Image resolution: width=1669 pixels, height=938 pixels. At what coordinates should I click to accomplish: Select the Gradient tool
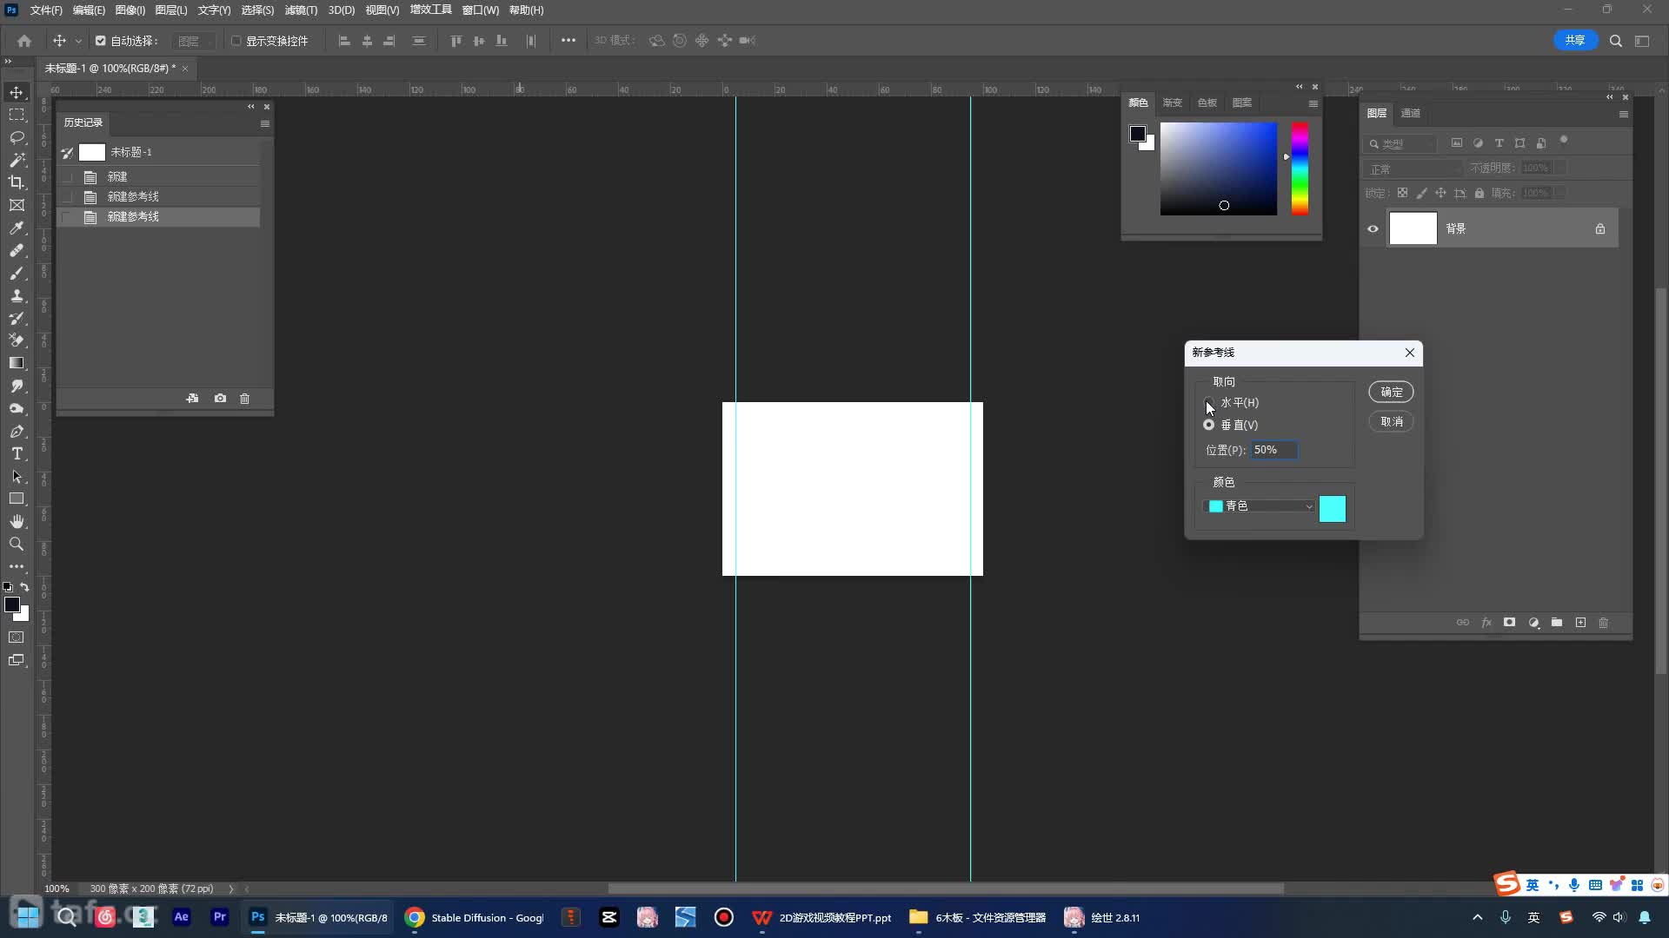pos(17,363)
